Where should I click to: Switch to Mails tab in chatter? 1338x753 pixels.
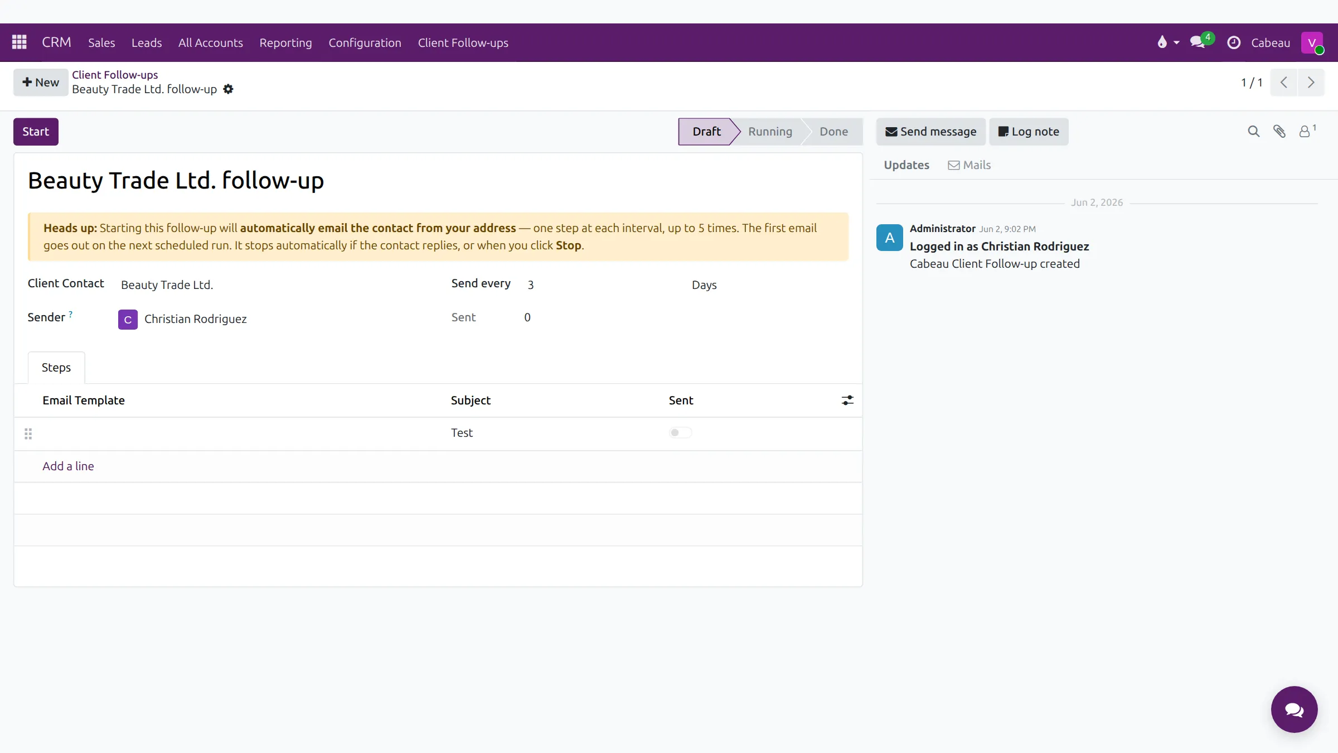pos(969,165)
